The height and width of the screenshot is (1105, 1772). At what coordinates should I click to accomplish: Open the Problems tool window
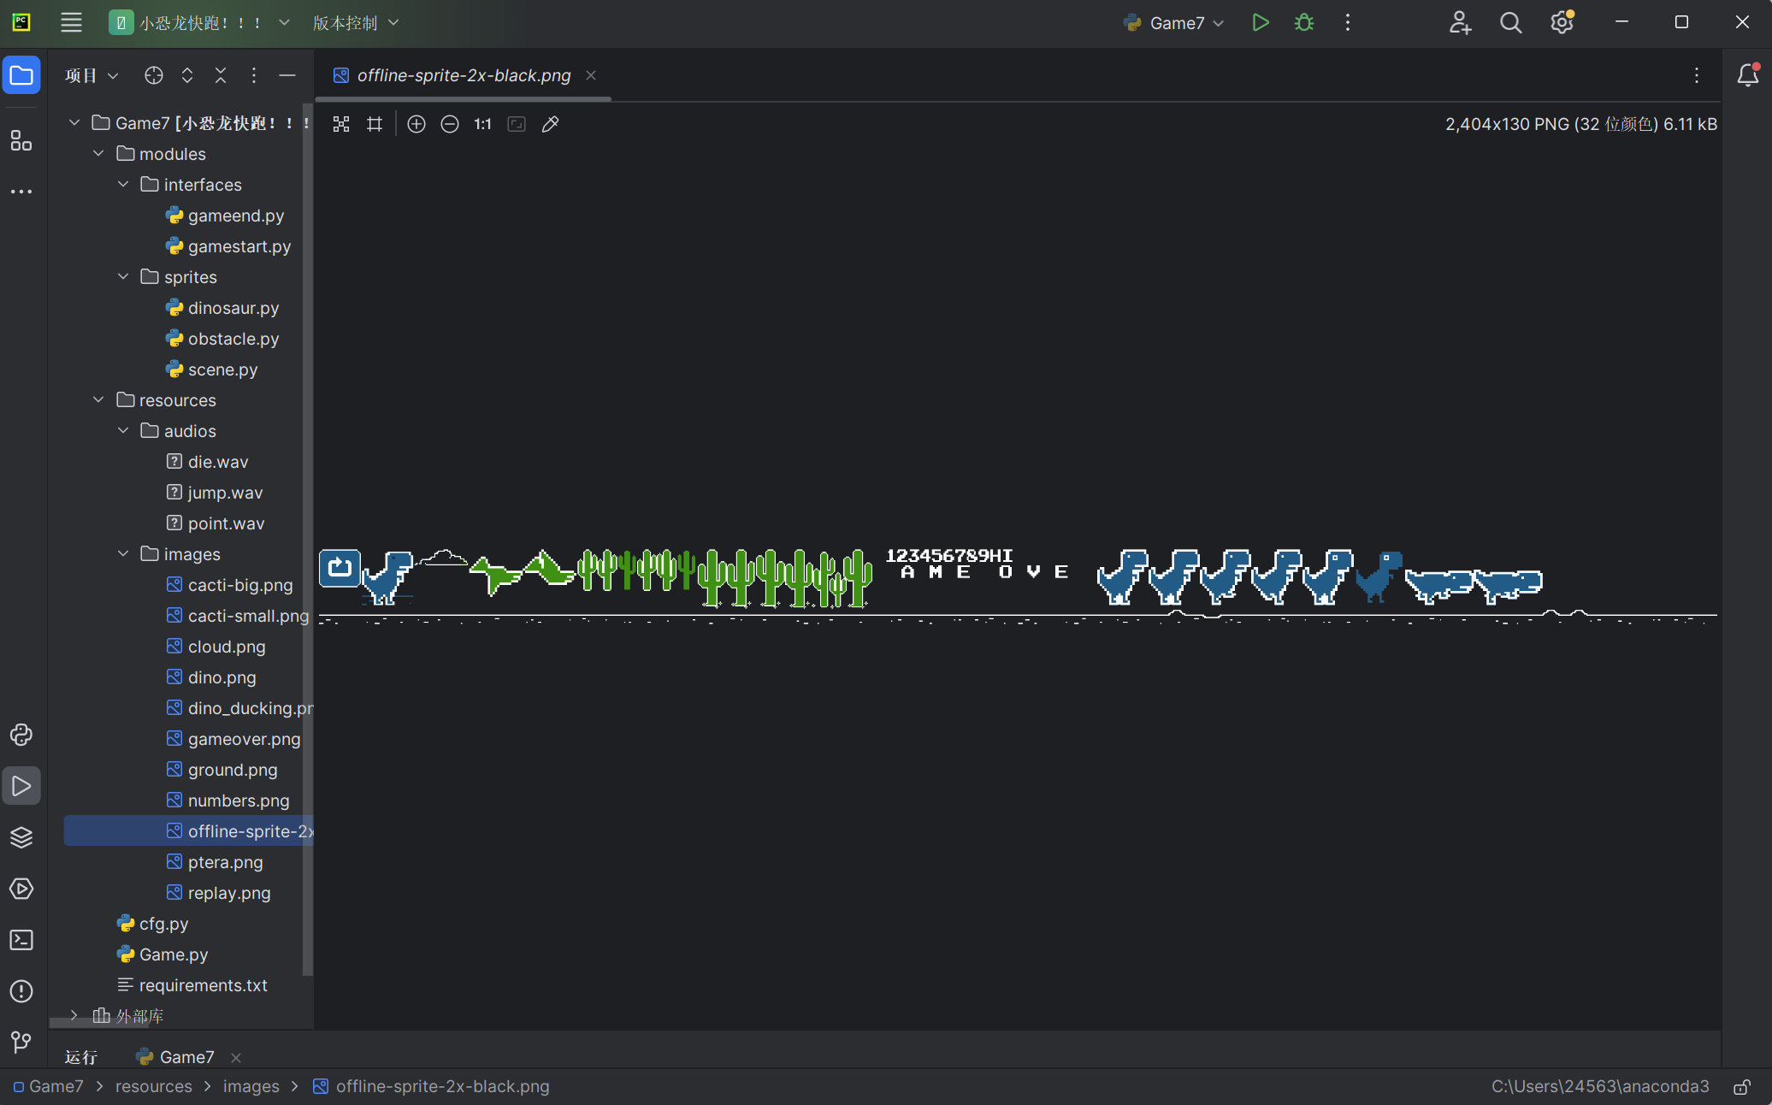coord(21,991)
